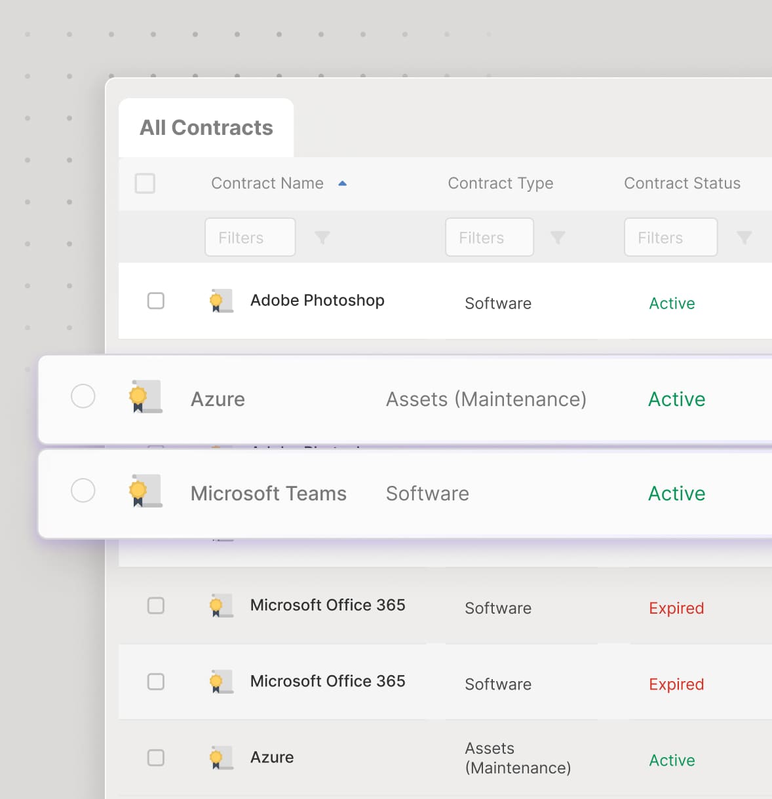Open the first Microsoft Office 365 contract
772x799 pixels.
pyautogui.click(x=328, y=605)
